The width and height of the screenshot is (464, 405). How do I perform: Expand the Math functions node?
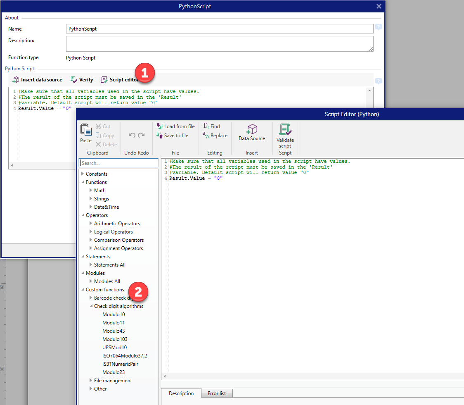click(91, 190)
